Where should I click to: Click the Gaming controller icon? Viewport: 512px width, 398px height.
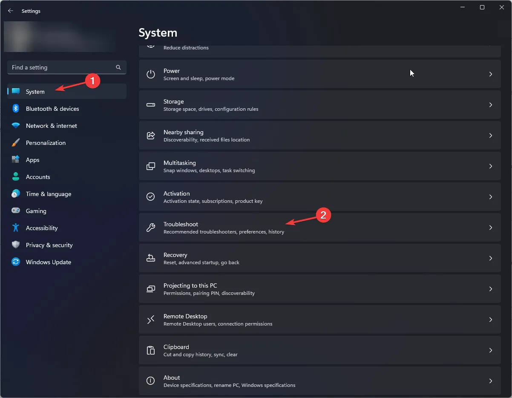click(16, 211)
